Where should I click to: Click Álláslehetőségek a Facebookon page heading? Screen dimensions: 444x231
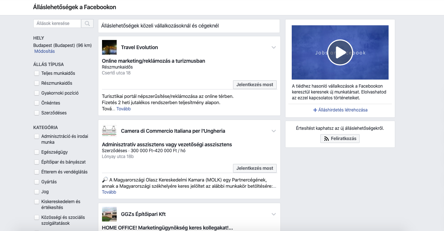(x=74, y=7)
